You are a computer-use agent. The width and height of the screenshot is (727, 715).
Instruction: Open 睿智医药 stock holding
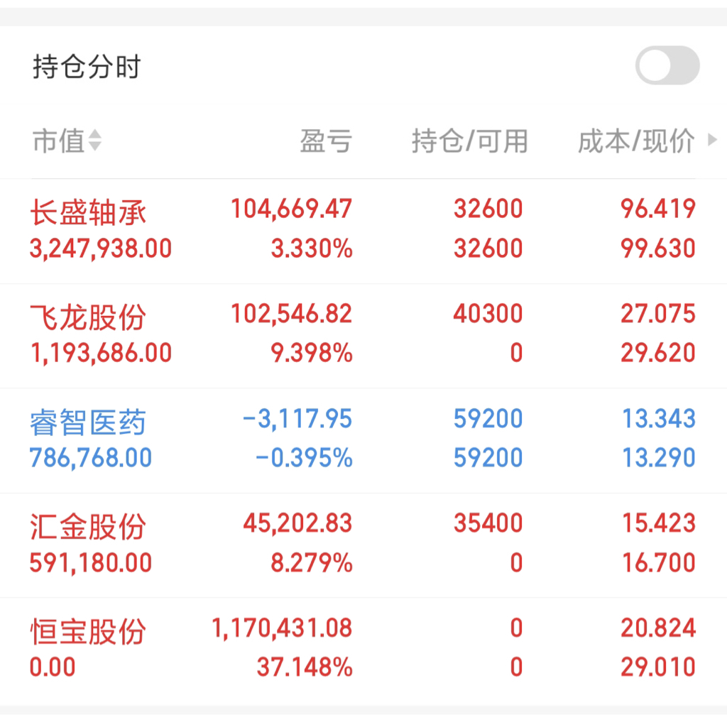point(363,440)
